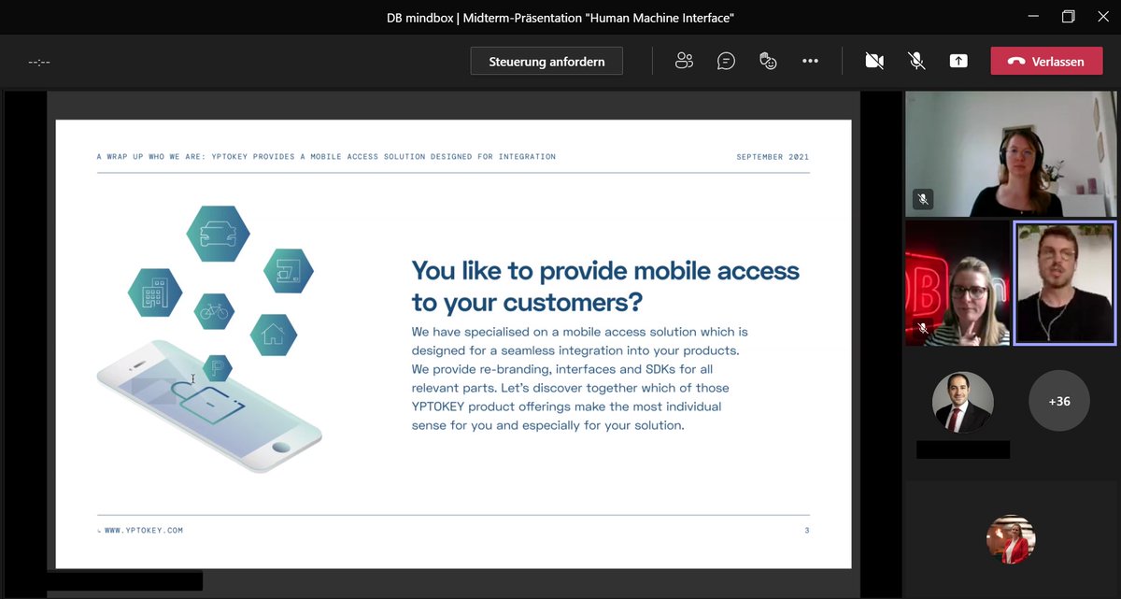Image resolution: width=1121 pixels, height=599 pixels.
Task: Click the parking P hexagon icon
Action: point(217,368)
